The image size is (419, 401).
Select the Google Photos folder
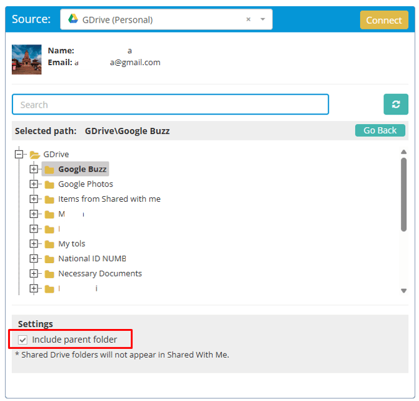point(86,184)
